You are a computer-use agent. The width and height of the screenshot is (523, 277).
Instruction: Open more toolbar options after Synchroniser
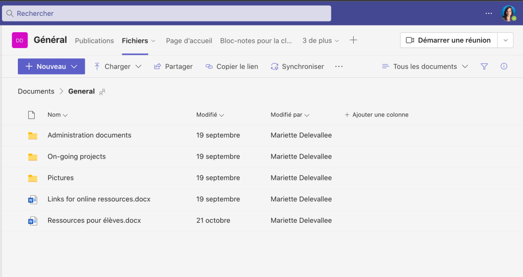pos(338,66)
